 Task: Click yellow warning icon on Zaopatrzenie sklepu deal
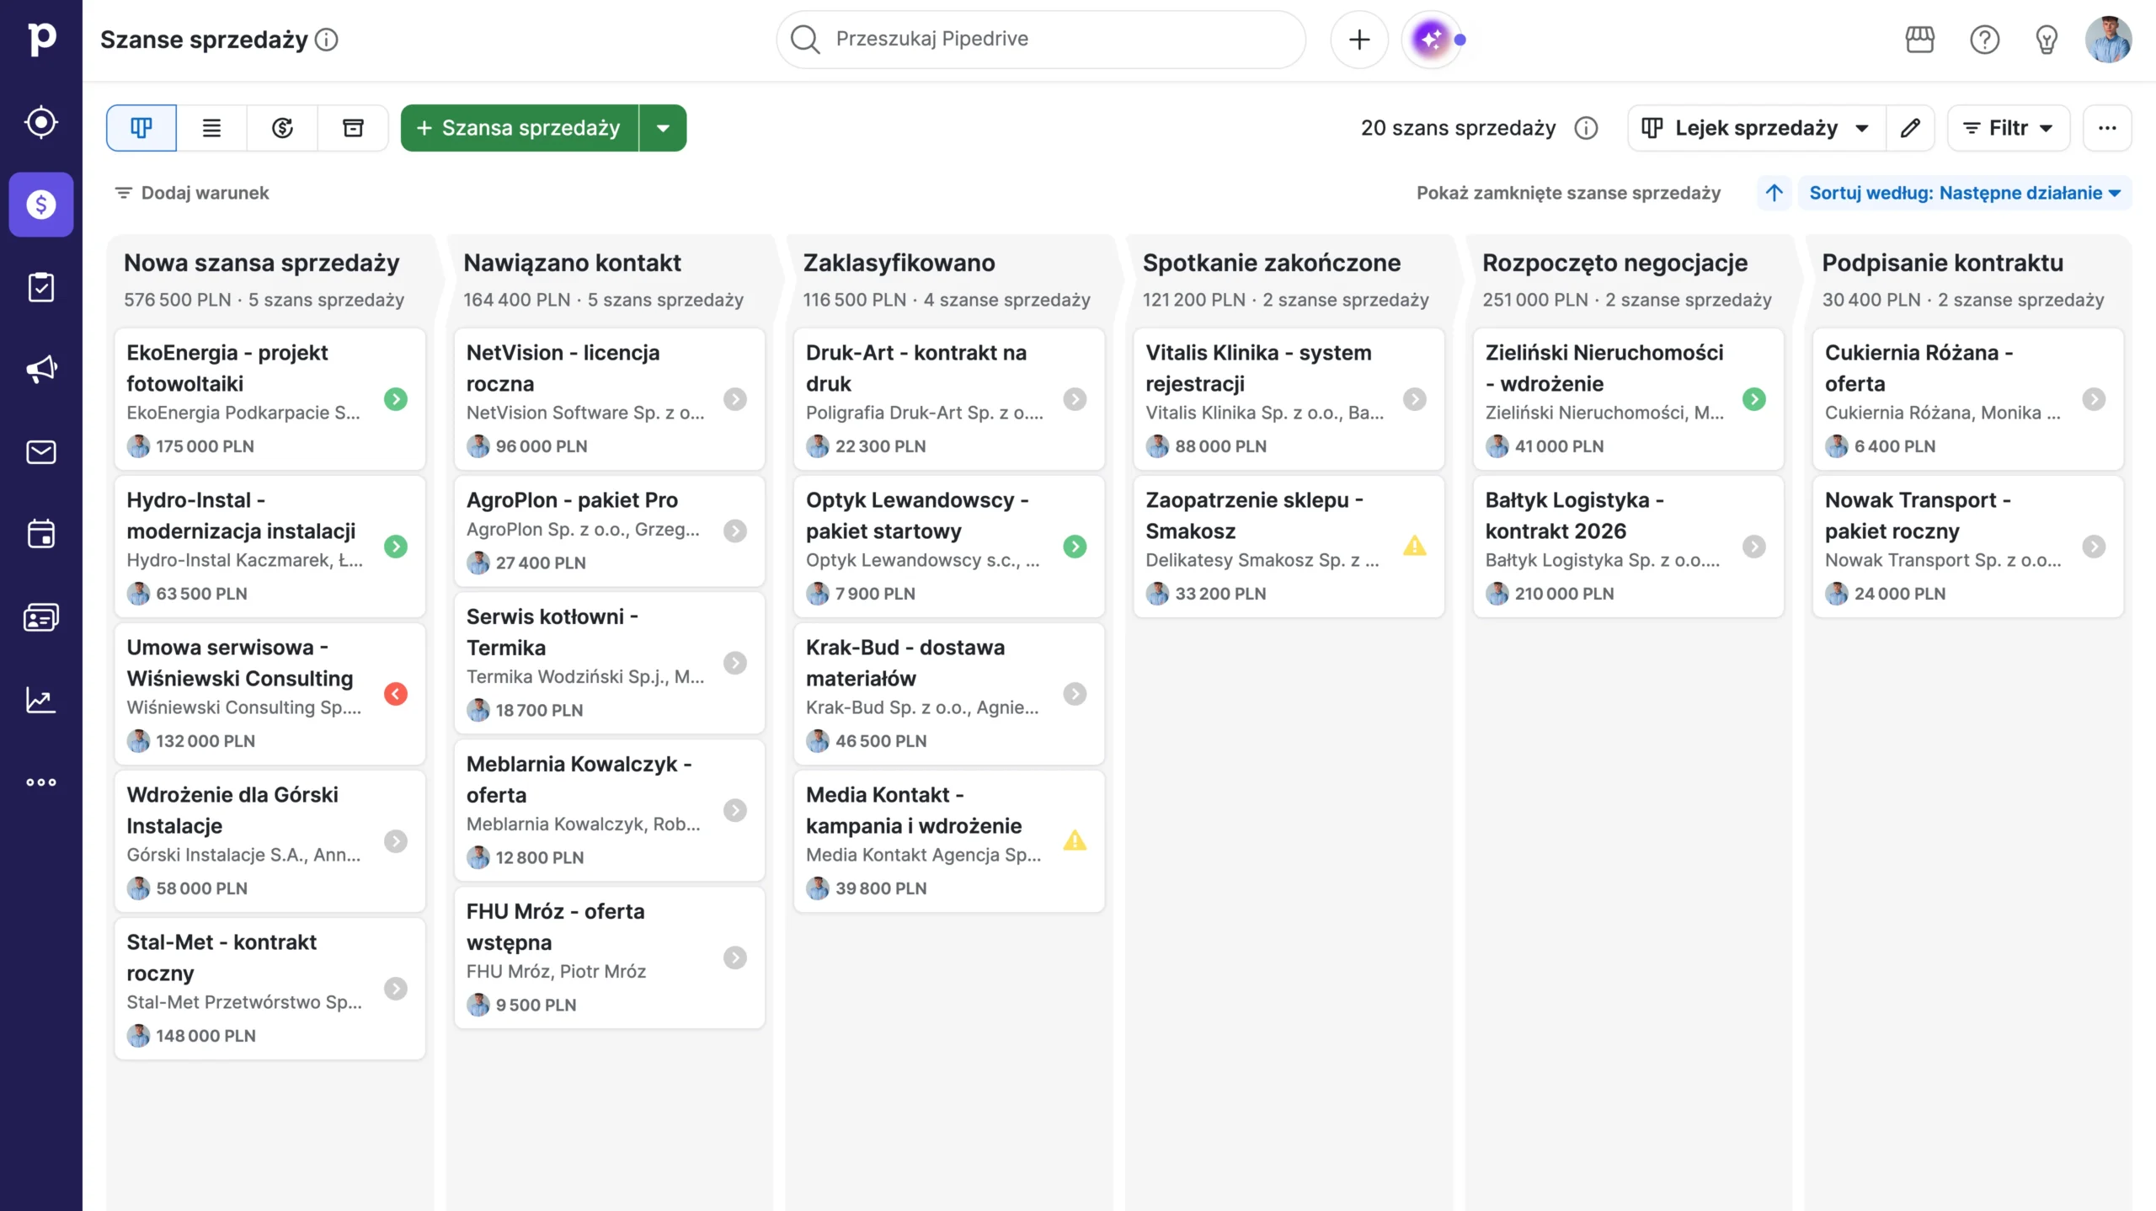1415,546
